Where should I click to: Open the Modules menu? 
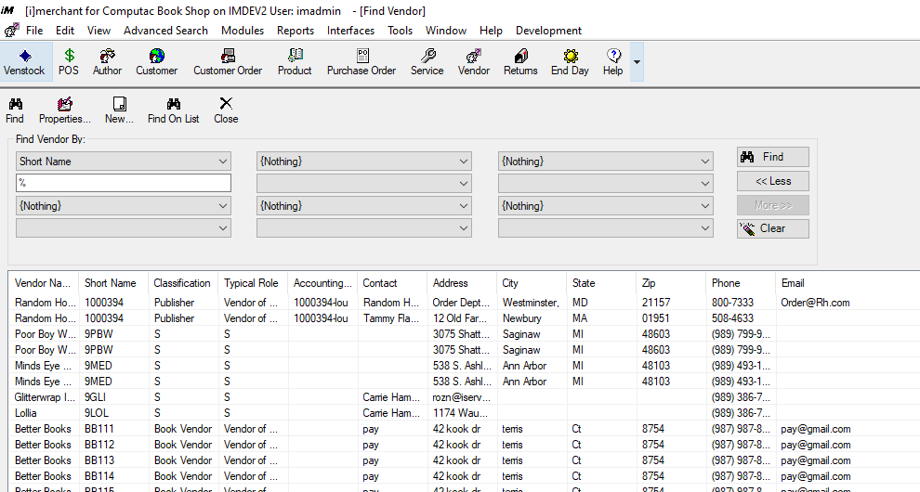tap(243, 31)
